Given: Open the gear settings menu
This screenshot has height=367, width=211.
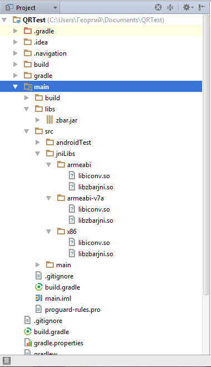Looking at the screenshot, I should [188, 7].
